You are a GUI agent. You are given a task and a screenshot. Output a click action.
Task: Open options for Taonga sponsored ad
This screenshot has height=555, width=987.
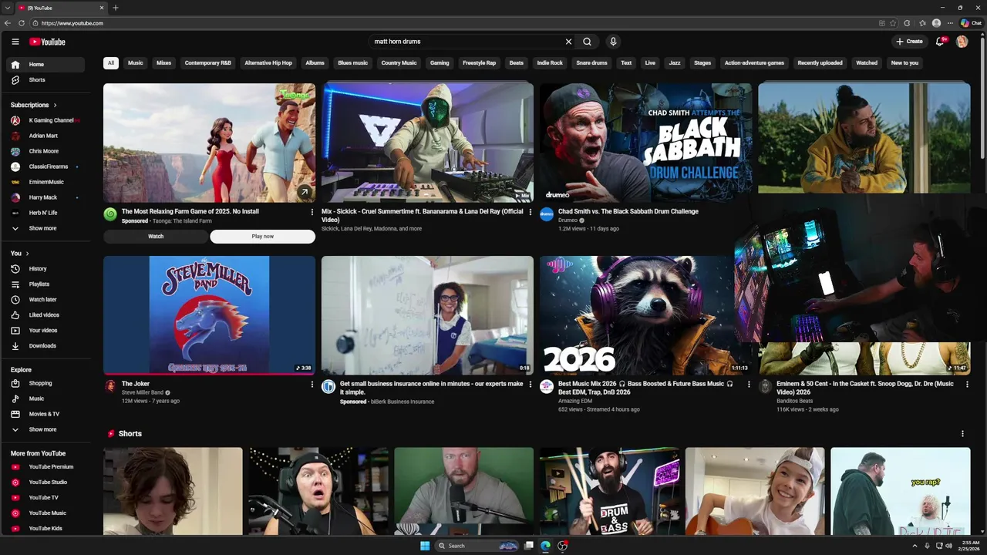tap(312, 212)
